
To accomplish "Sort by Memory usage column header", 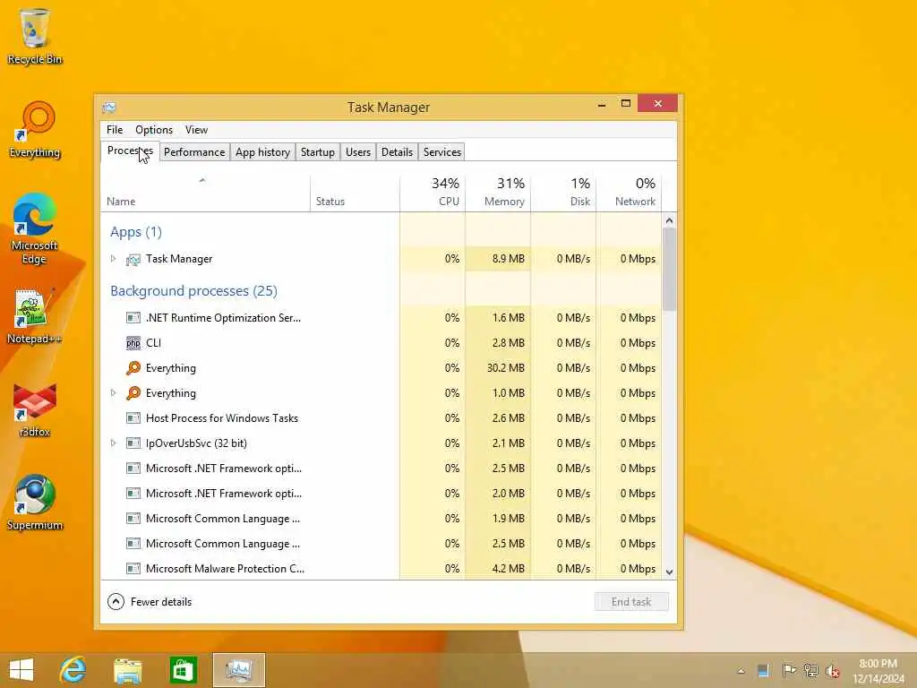I will click(498, 193).
